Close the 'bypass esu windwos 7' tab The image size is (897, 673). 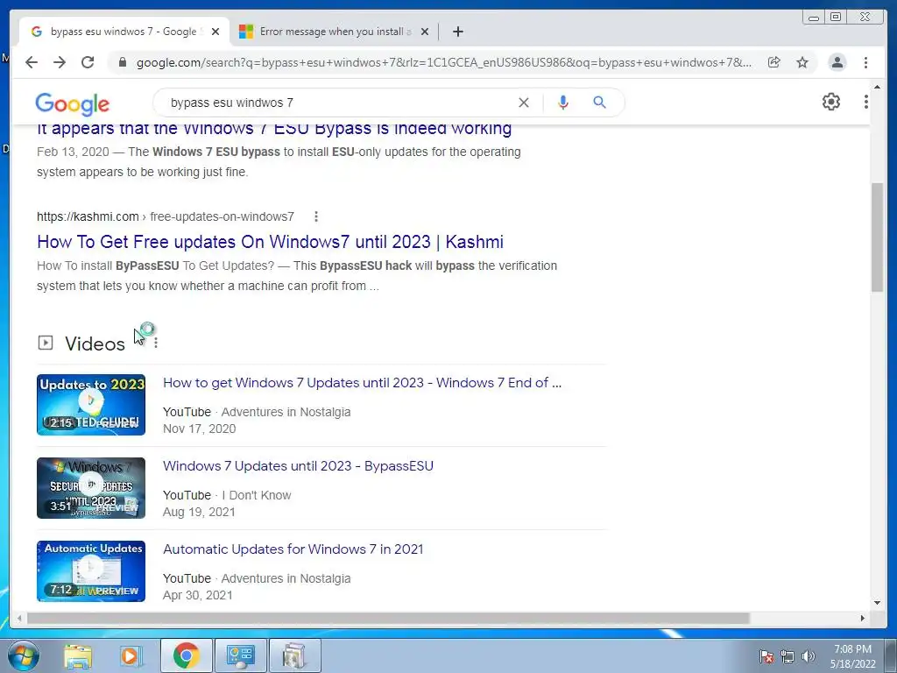[x=215, y=32]
